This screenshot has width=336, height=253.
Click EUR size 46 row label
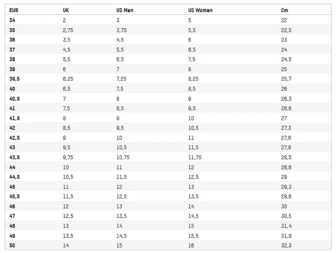point(12,206)
